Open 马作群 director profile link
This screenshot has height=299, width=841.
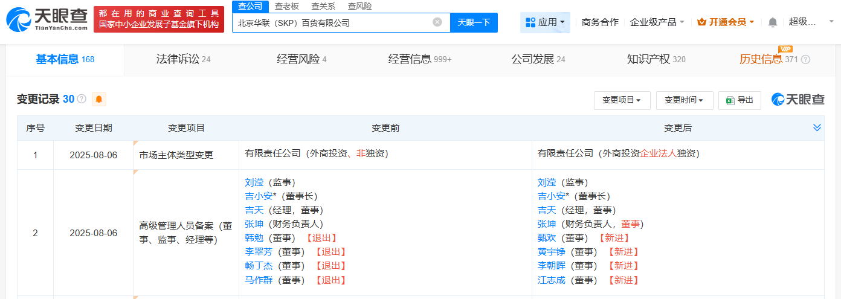259,280
